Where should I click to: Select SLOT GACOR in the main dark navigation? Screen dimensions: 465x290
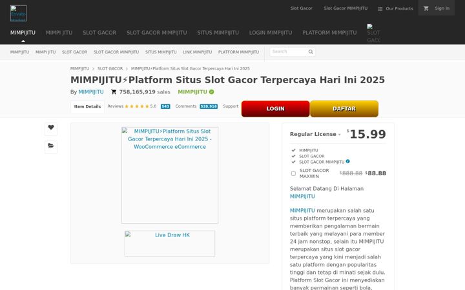tap(99, 33)
